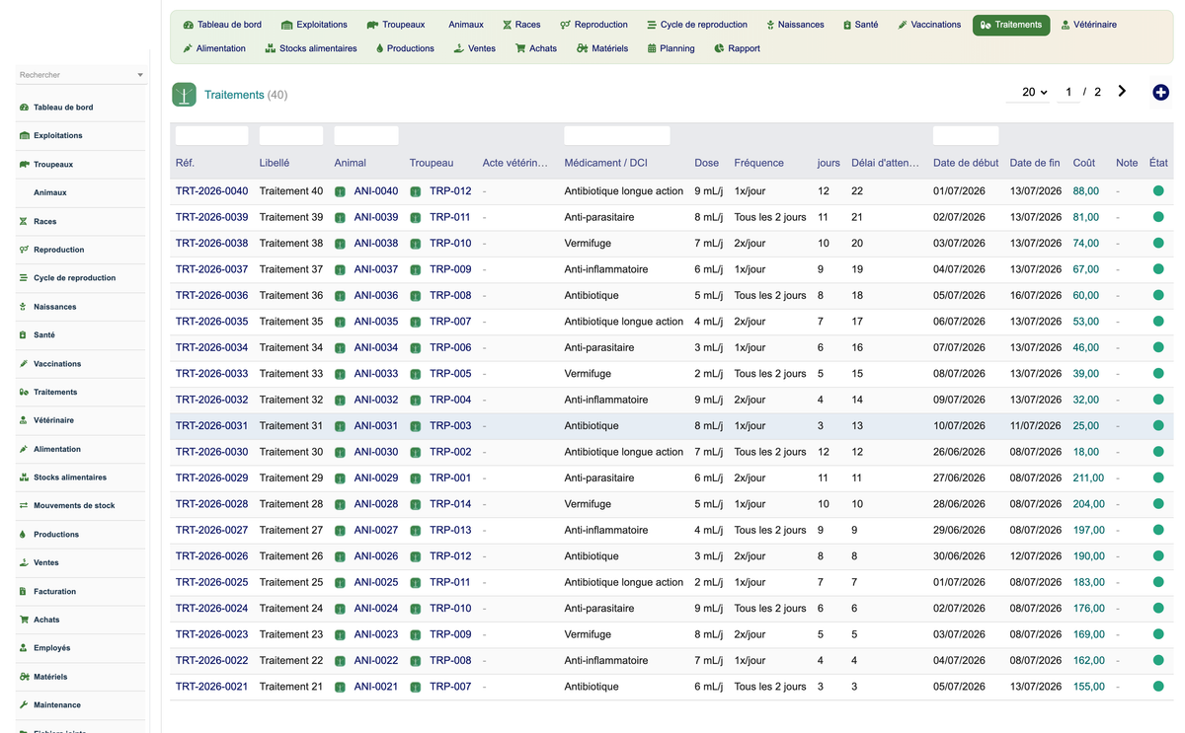Sort by Date de fin column header
The height and width of the screenshot is (733, 1185).
pos(1035,163)
